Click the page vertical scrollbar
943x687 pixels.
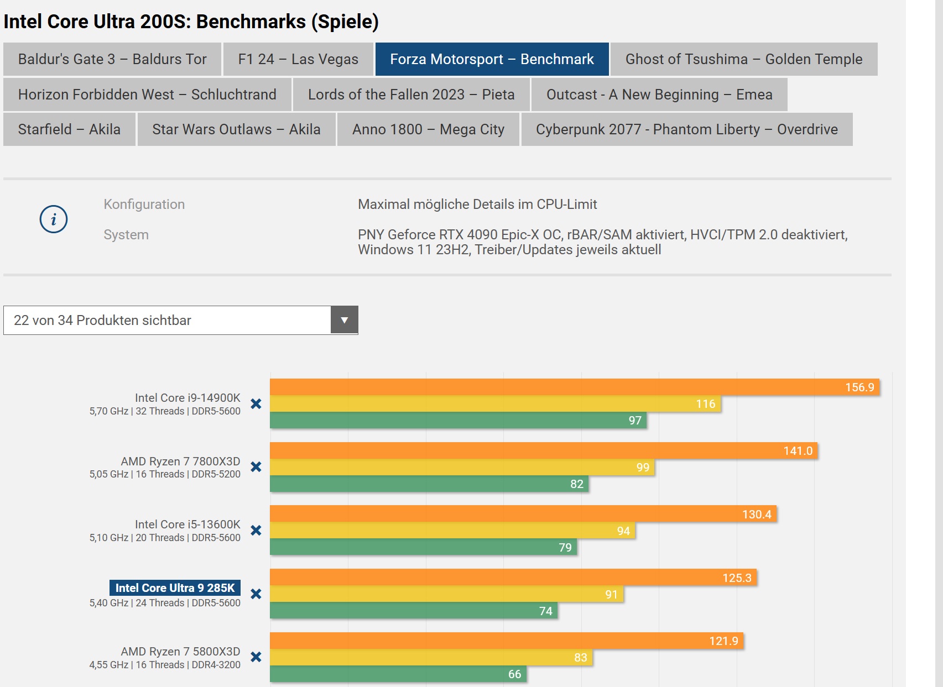pos(939,343)
